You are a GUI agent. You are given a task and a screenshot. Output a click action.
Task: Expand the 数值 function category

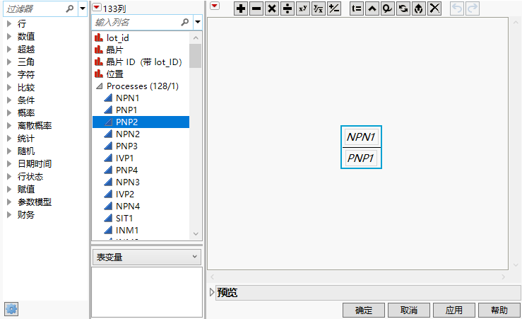click(x=9, y=36)
